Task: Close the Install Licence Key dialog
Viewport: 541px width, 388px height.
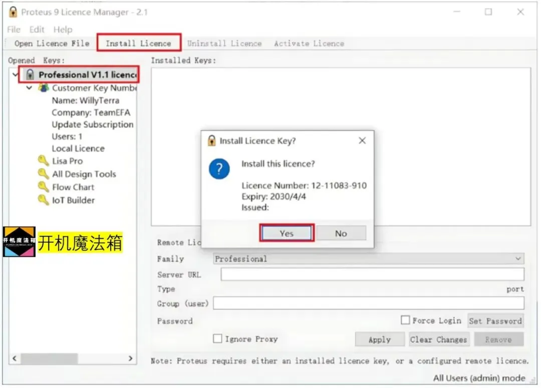Action: (362, 141)
